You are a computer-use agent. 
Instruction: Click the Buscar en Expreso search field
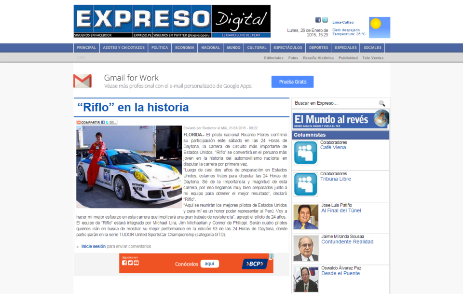pyautogui.click(x=335, y=103)
